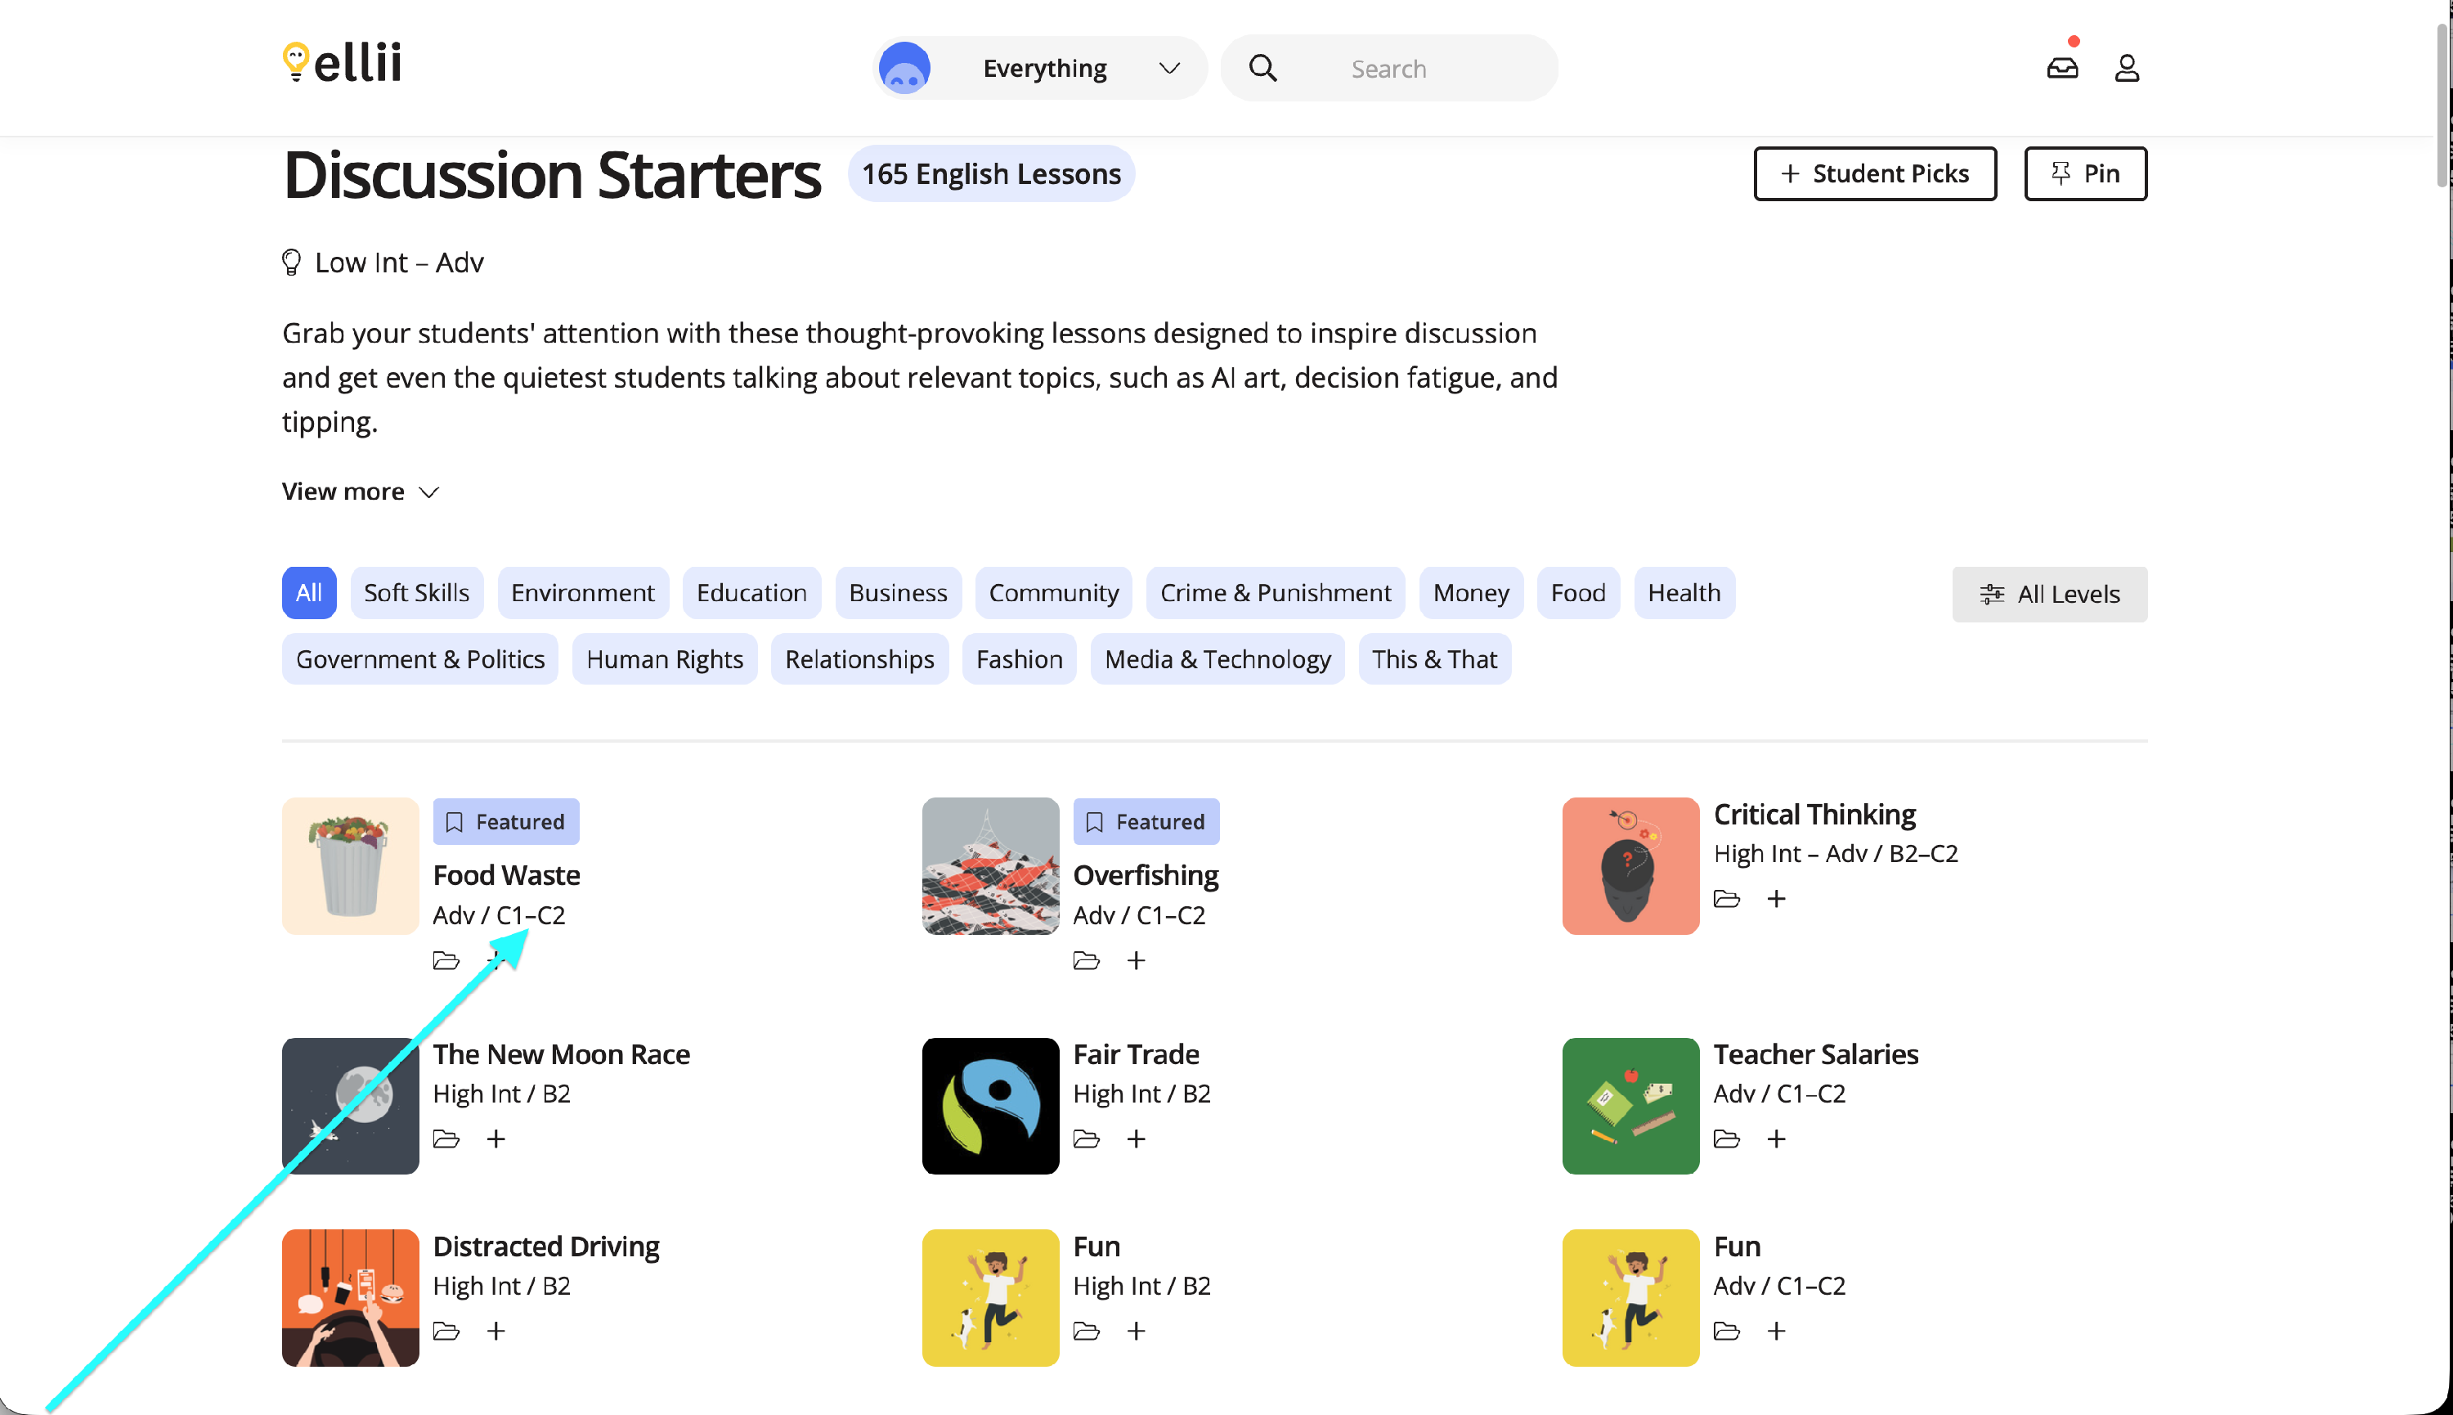This screenshot has width=2453, height=1415.
Task: Click folder icon under Teacher Salaries
Action: tap(1725, 1138)
